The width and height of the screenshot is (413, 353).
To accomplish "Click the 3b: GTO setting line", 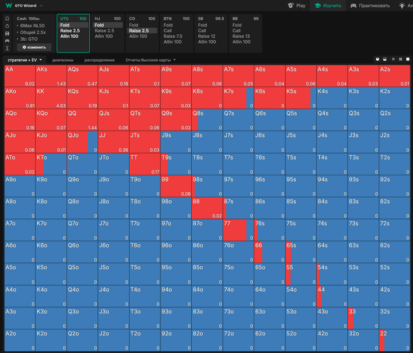I will [29, 39].
